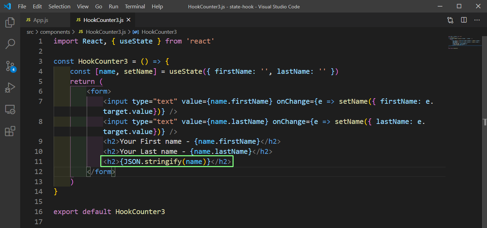
Task: Click 'export default HookCounter3' line
Action: tap(109, 212)
